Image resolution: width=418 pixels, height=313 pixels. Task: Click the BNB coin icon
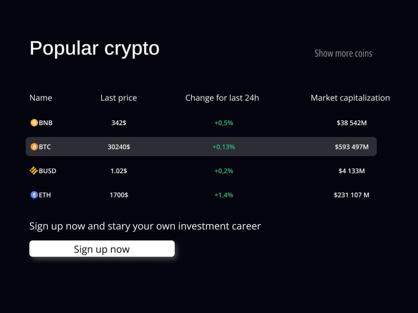tap(34, 123)
